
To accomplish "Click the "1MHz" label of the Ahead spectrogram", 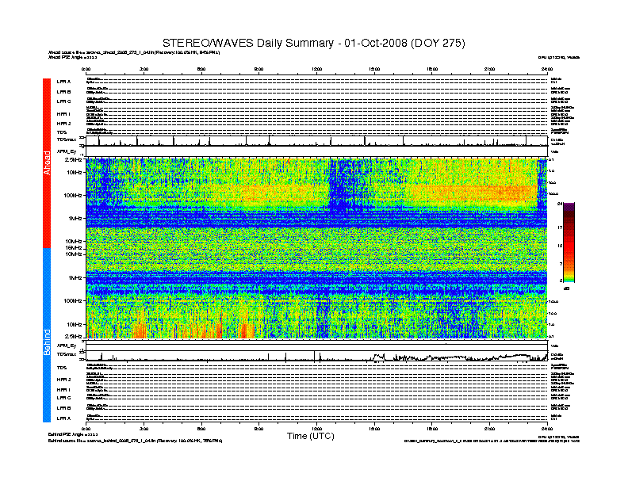I will point(75,219).
